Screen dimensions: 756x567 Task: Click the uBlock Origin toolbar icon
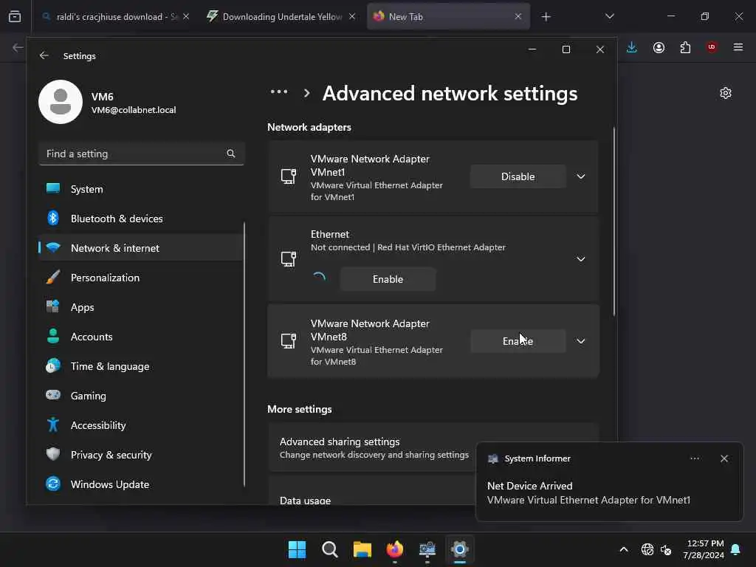click(712, 47)
